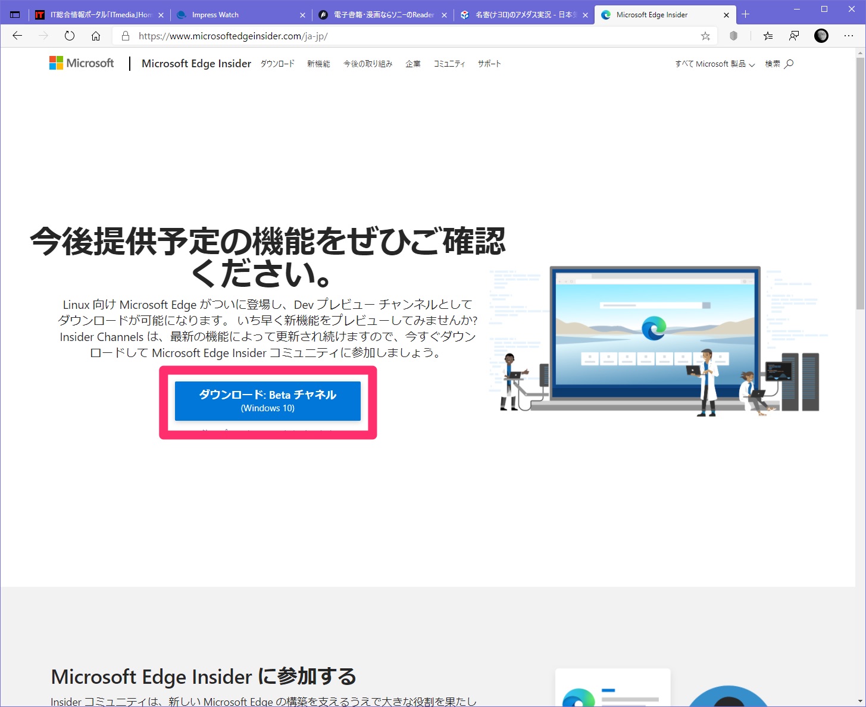866x707 pixels.
Task: Close the Sony Reader tab
Action: [x=444, y=15]
